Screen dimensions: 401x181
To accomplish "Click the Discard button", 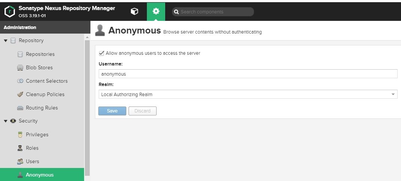I will click(x=142, y=111).
